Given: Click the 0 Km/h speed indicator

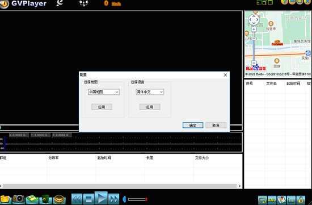Looking at the screenshot, I should [112, 3].
